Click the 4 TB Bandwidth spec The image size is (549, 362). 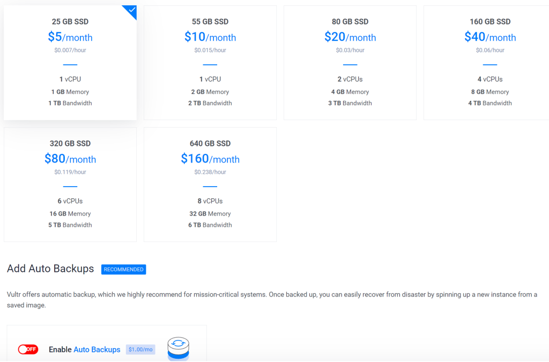click(x=489, y=103)
